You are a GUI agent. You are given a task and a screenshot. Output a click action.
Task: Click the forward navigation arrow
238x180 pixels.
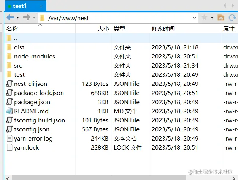[27, 17]
